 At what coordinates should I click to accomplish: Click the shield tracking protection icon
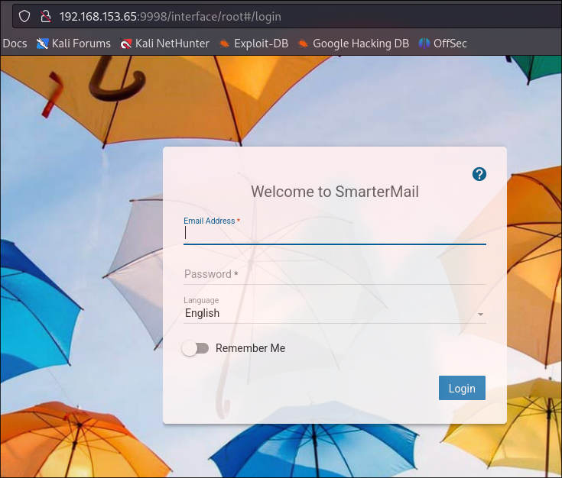(x=24, y=16)
